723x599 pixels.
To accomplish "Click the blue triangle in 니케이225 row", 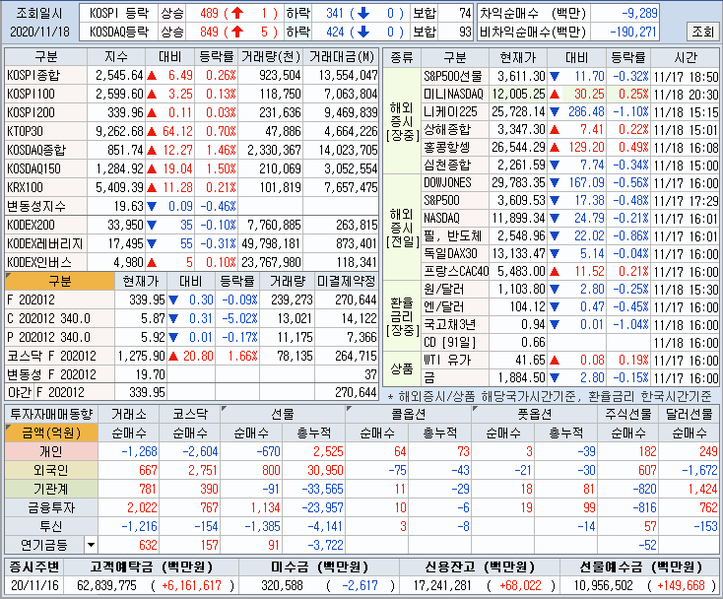I will point(555,111).
